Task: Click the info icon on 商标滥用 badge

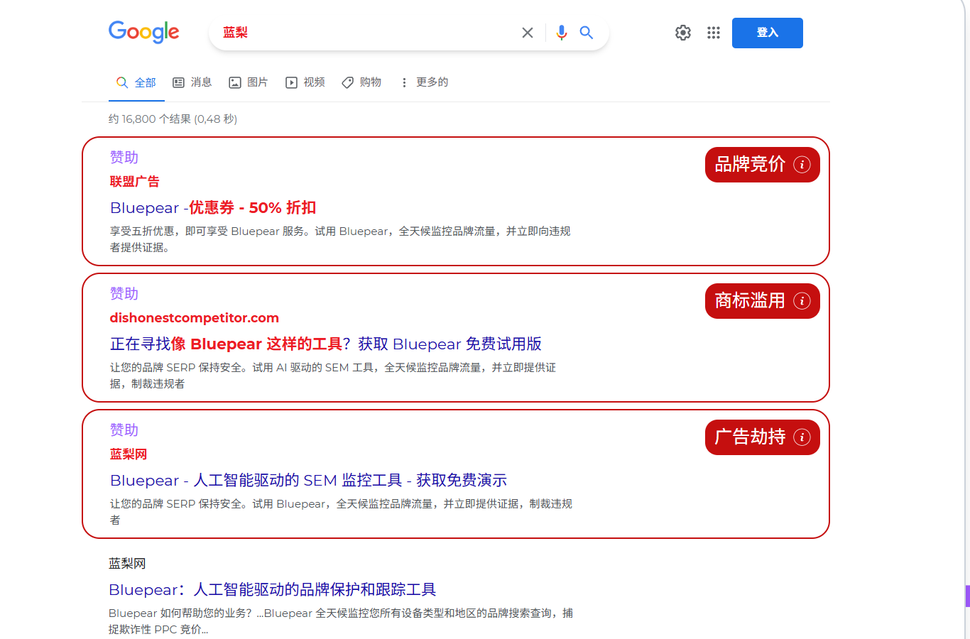Action: (802, 301)
